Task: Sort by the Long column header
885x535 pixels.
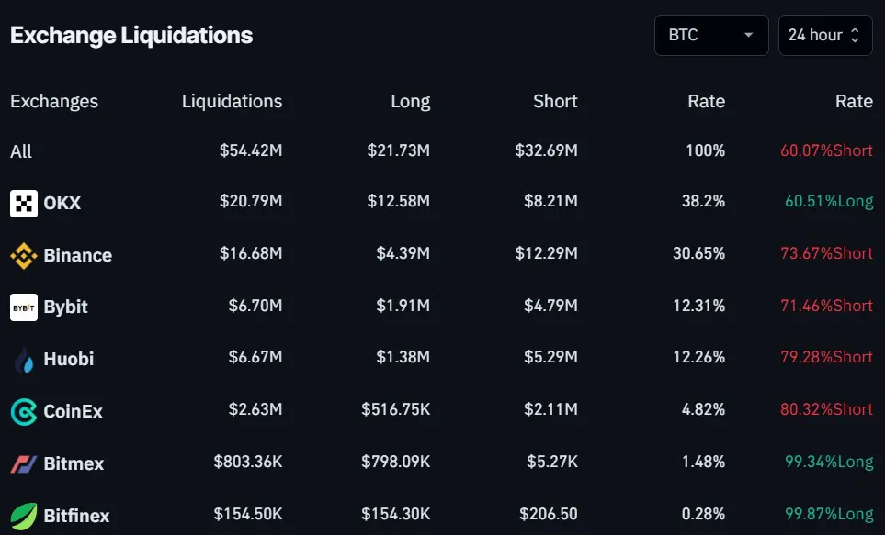Action: click(x=410, y=102)
